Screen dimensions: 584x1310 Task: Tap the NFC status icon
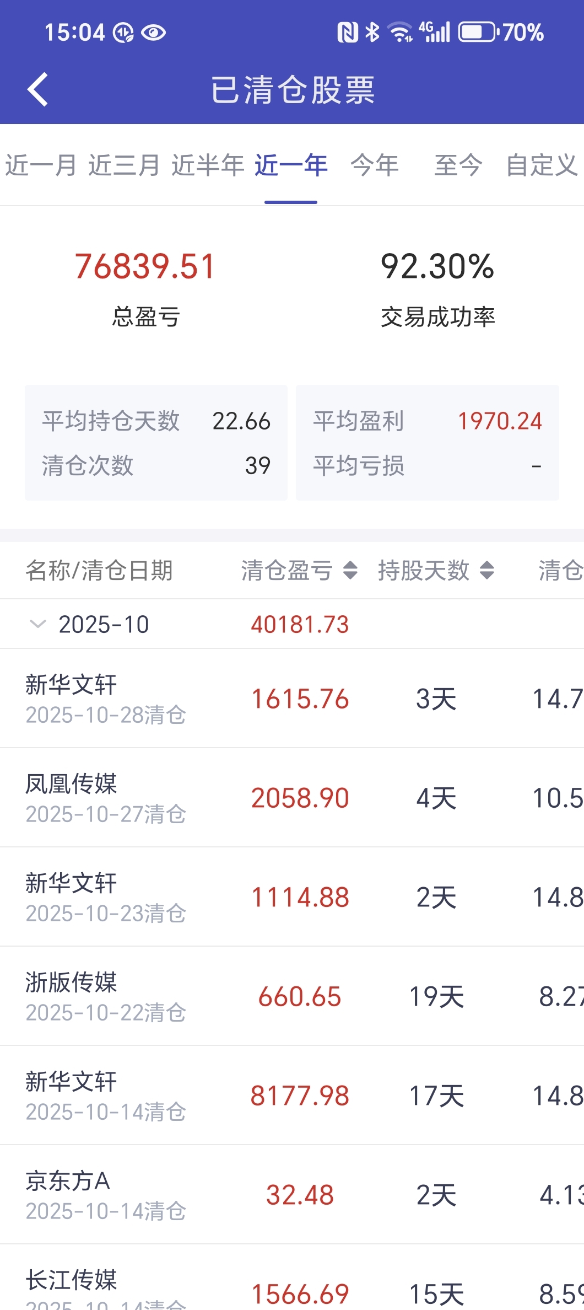pos(348,33)
